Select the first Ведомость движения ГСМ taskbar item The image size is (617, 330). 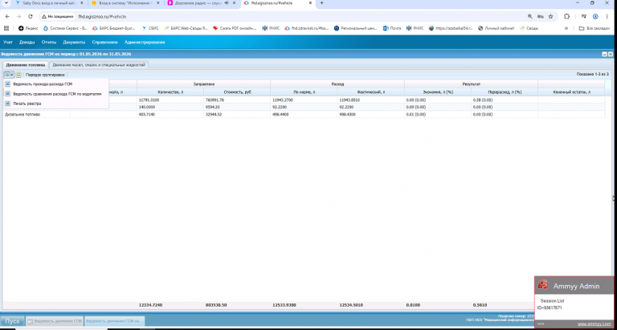55,321
